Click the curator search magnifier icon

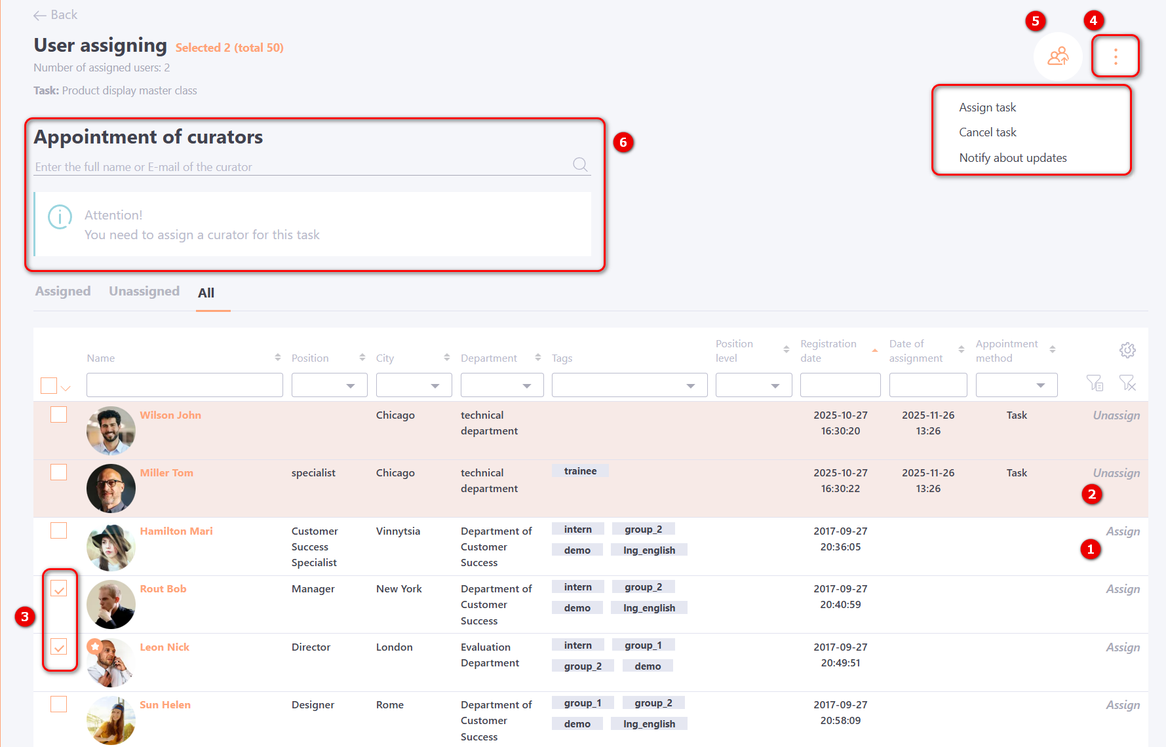[580, 164]
